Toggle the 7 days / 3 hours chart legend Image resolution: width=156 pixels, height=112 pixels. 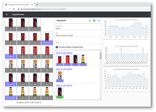pos(126,20)
